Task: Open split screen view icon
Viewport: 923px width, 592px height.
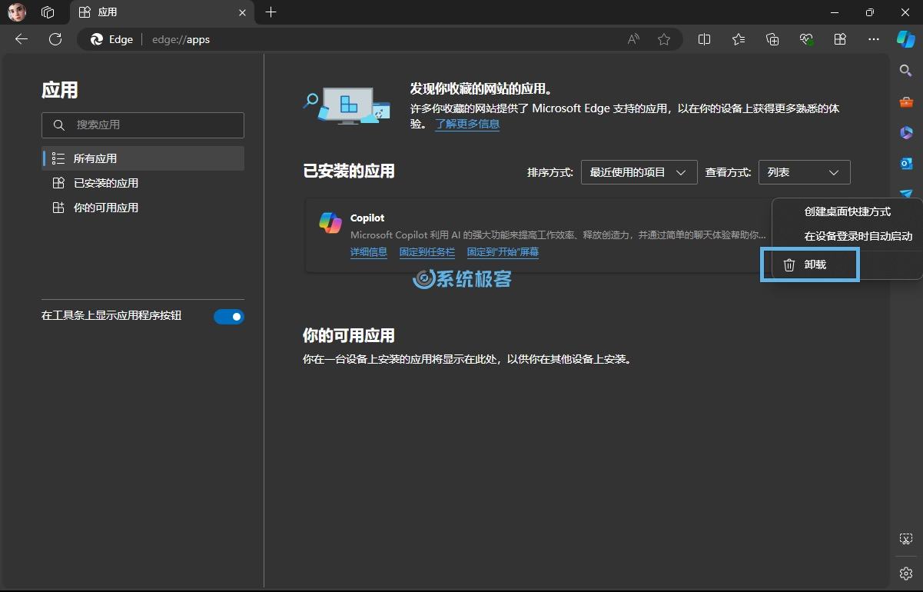Action: click(704, 39)
